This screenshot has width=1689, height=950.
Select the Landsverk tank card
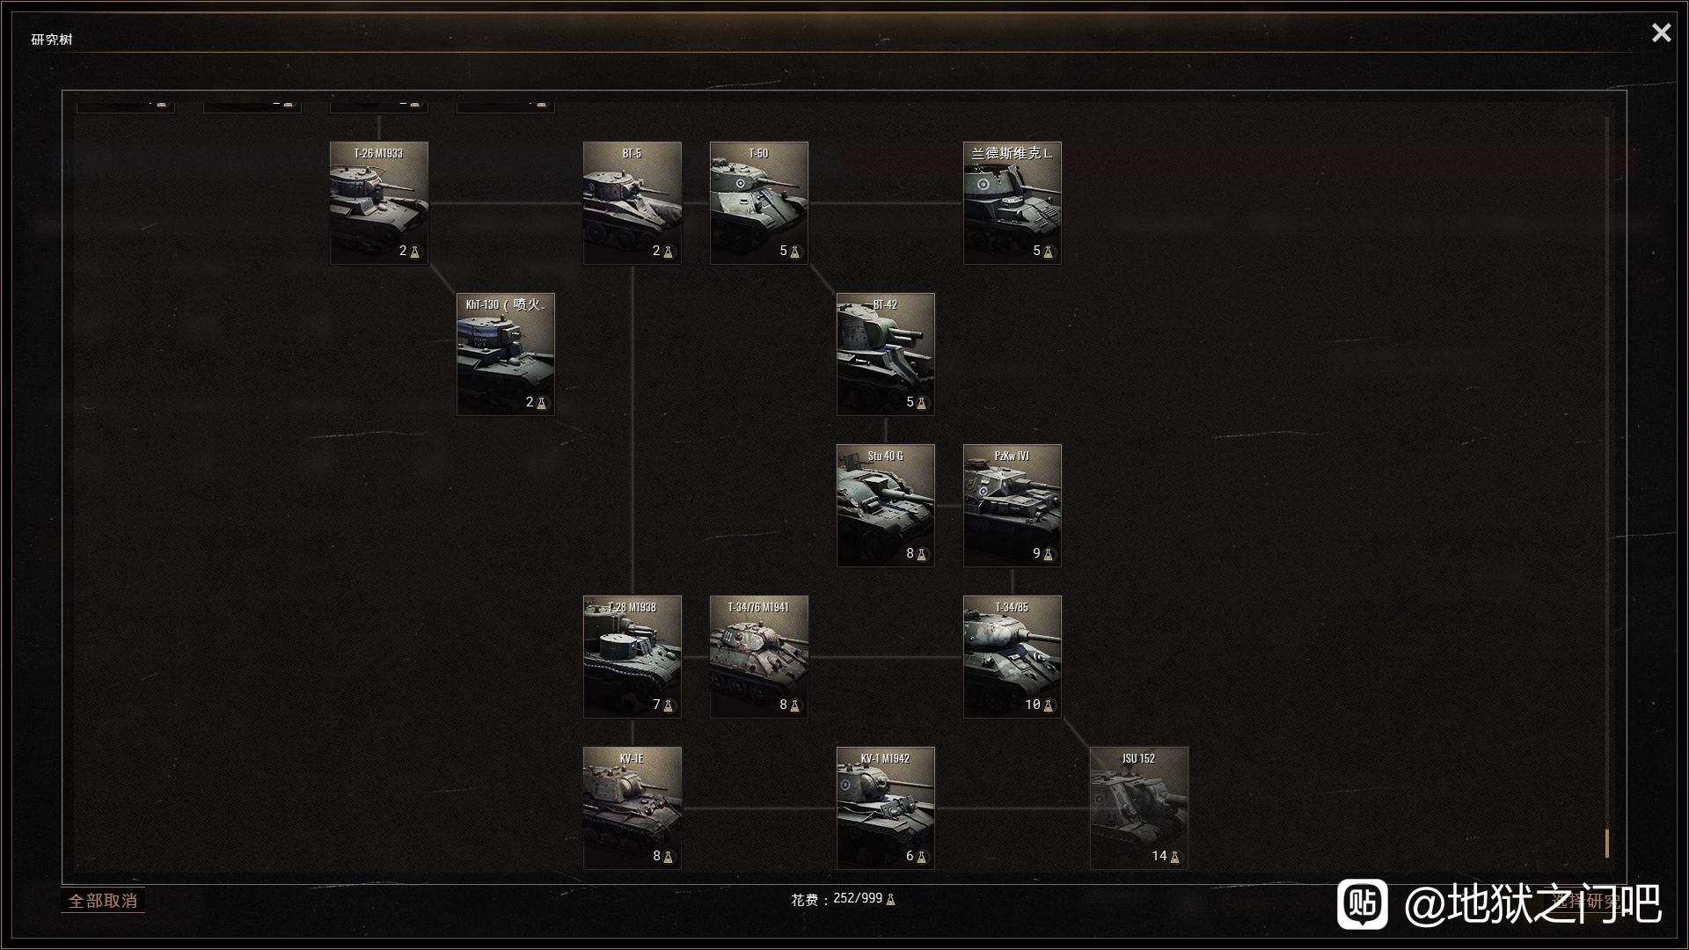point(1012,203)
